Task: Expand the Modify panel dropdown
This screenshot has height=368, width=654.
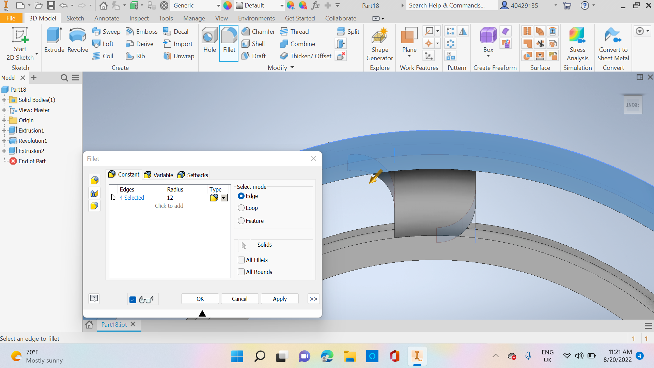Action: click(292, 67)
